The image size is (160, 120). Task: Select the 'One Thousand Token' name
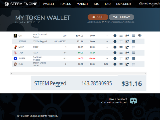[x=40, y=36]
